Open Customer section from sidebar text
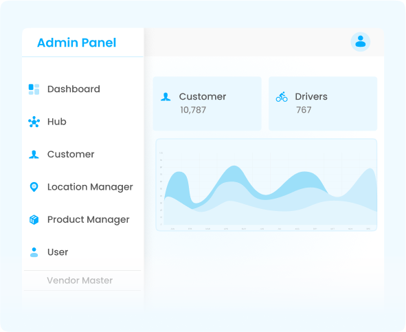 coord(71,155)
